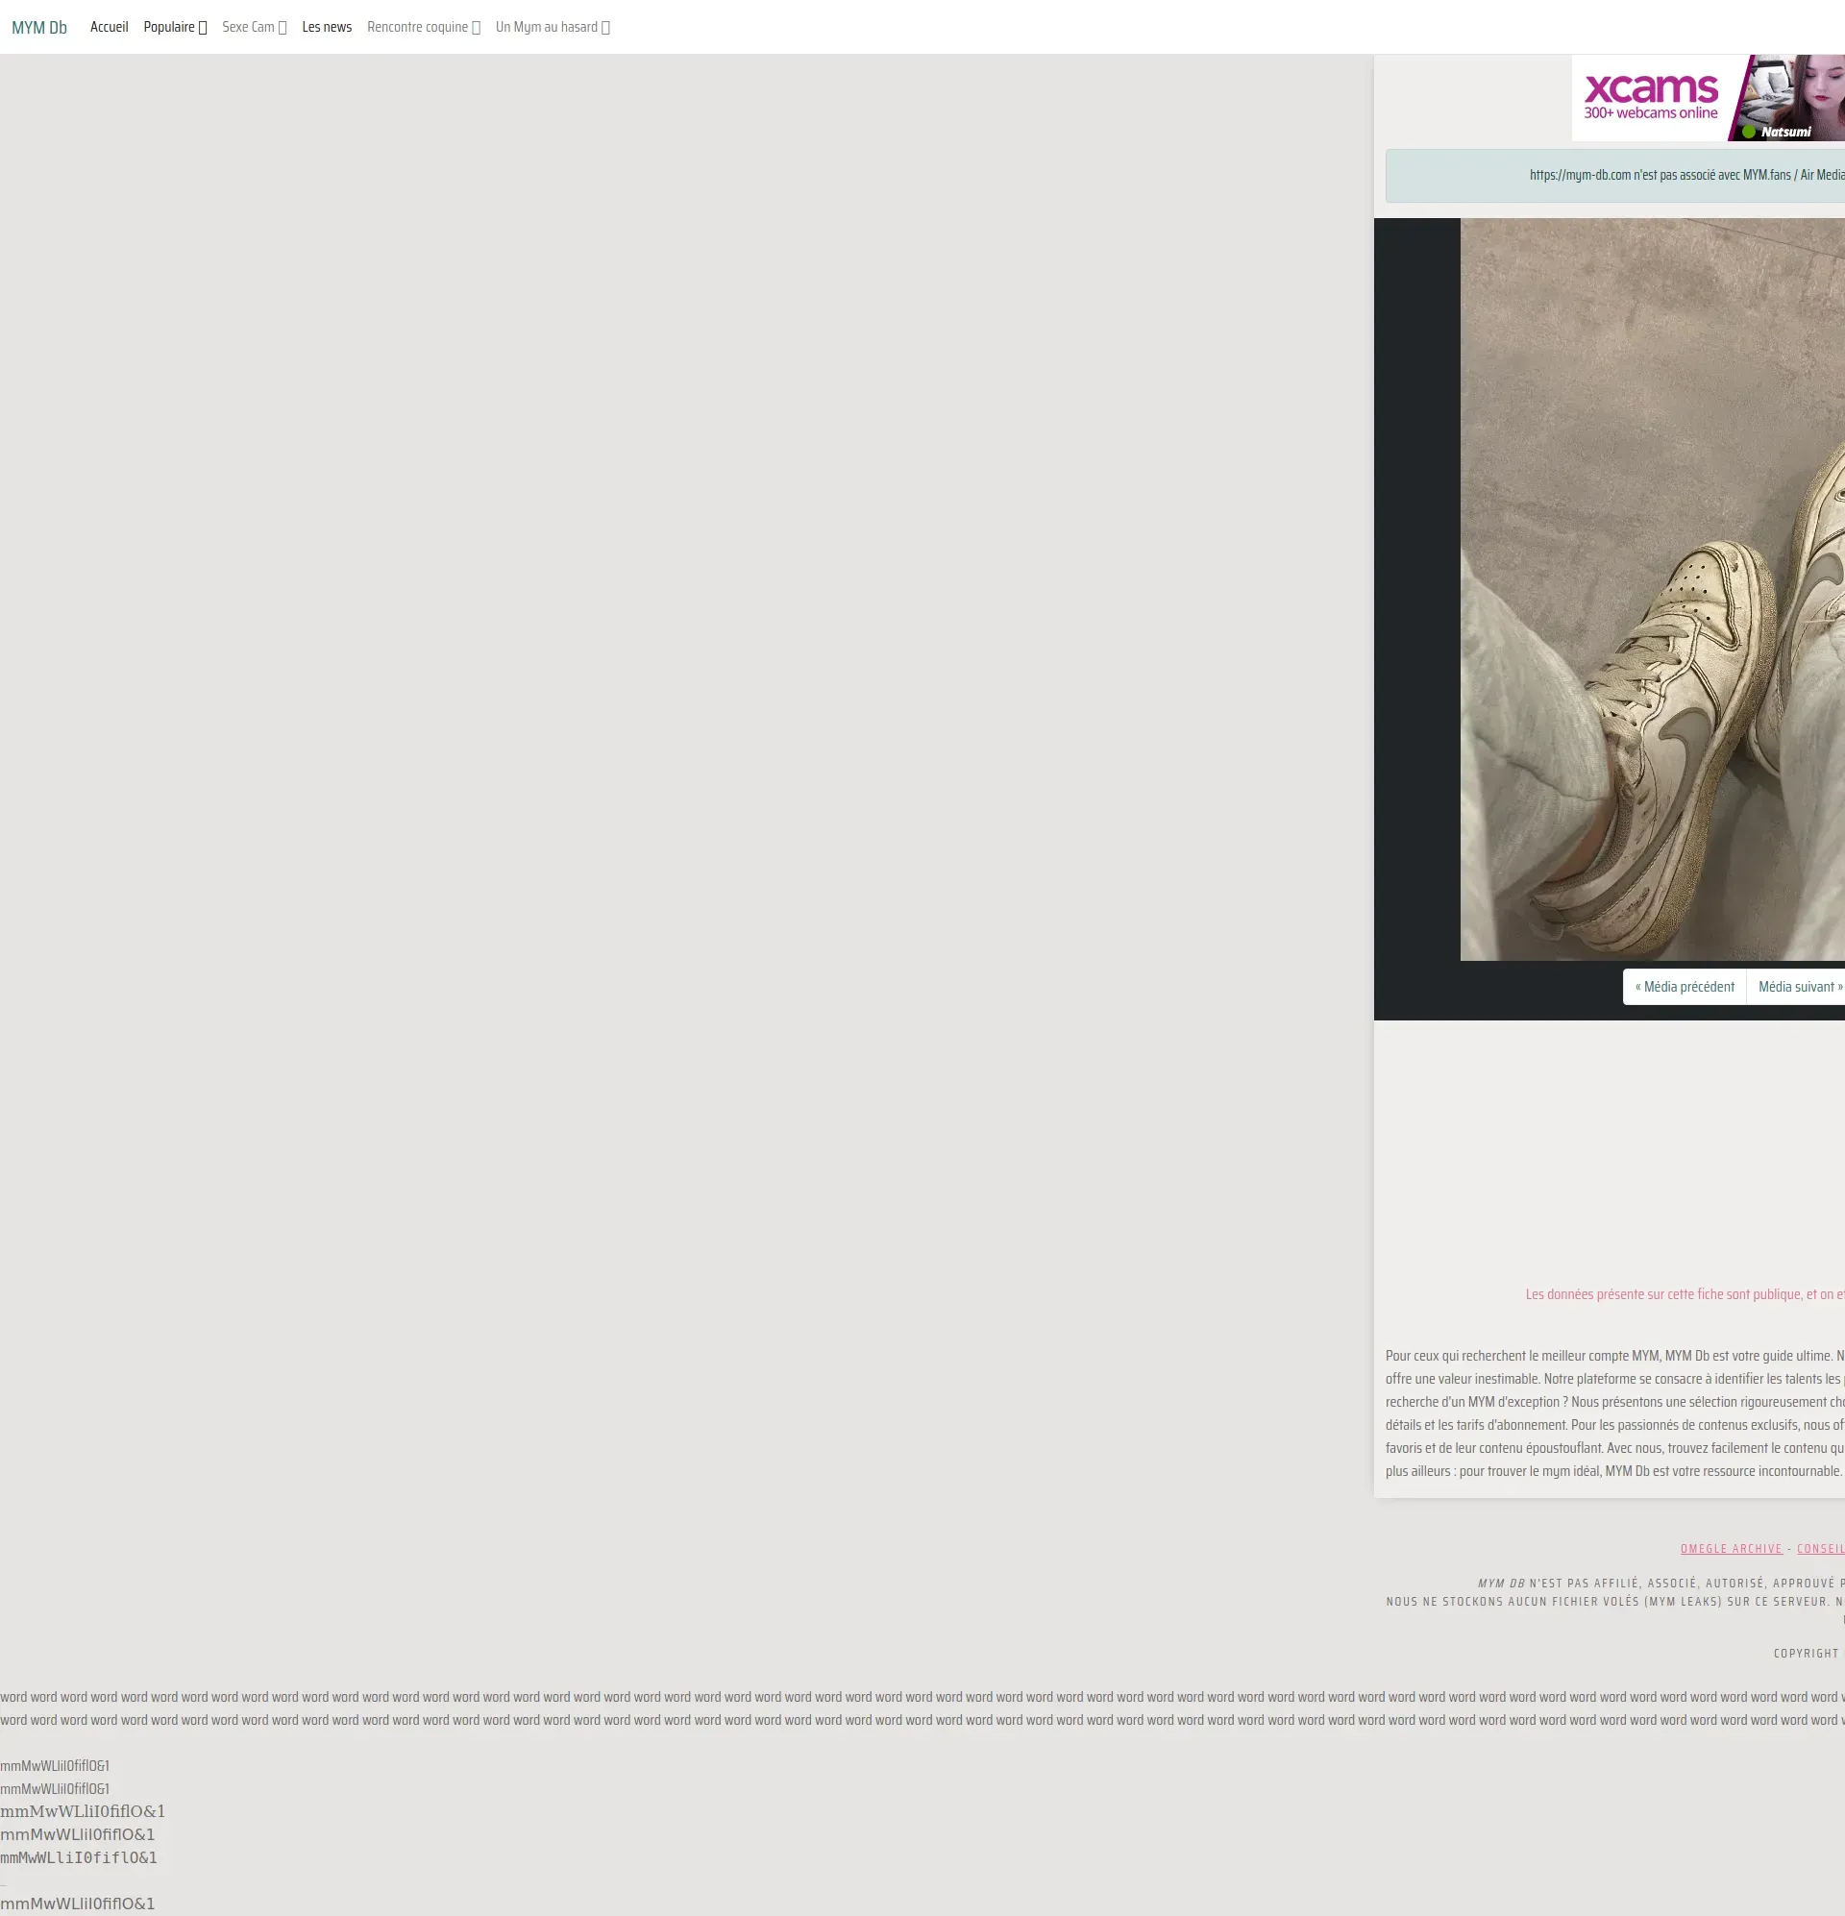Click the xcams logo in banner

coord(1650,88)
